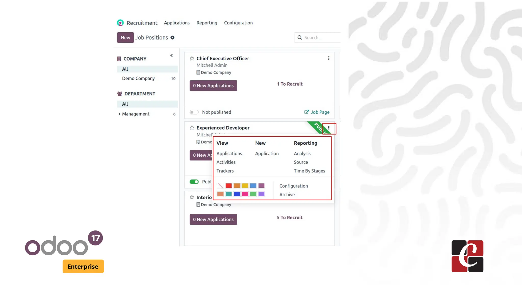The image size is (522, 293).
Task: Click the Recruitment app logo icon
Action: tap(120, 23)
